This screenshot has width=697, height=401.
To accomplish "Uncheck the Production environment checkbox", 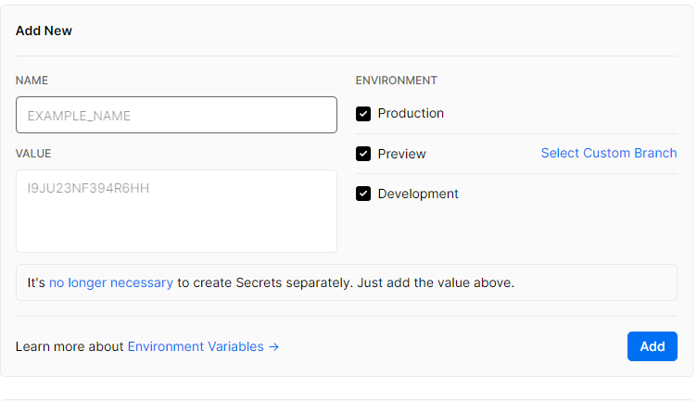I will coord(363,114).
